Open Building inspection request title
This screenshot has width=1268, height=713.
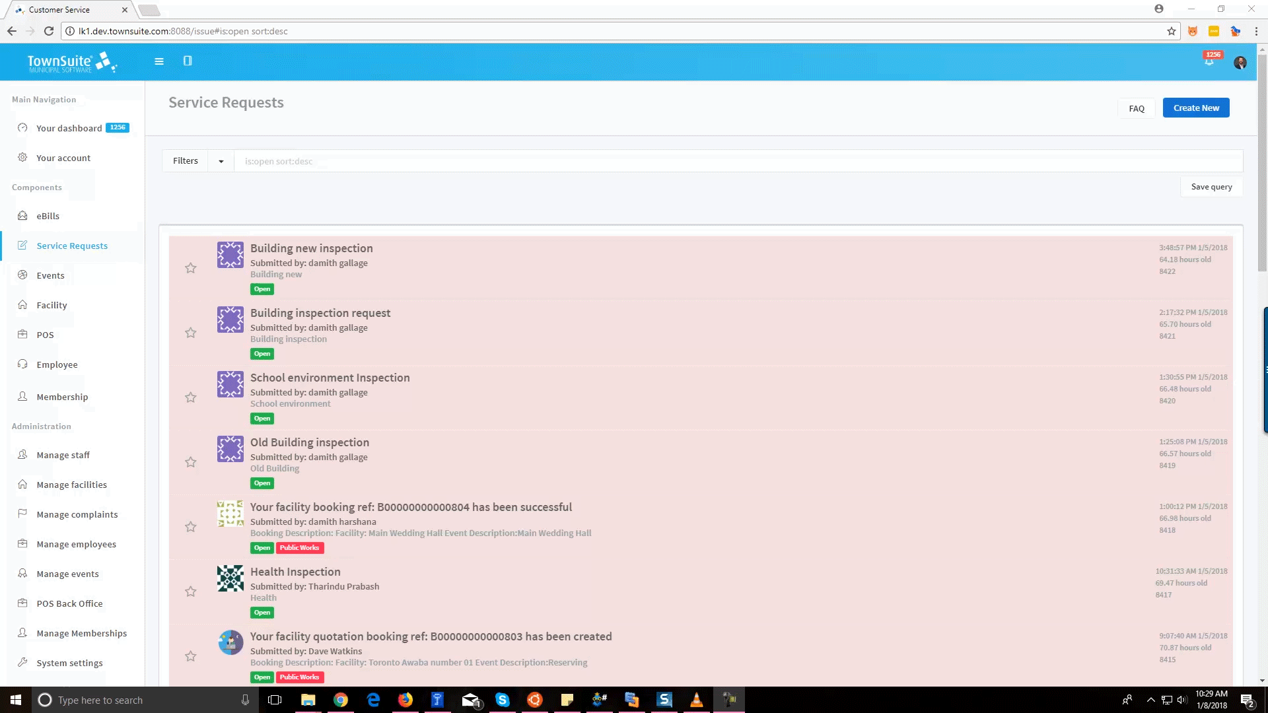coord(320,313)
